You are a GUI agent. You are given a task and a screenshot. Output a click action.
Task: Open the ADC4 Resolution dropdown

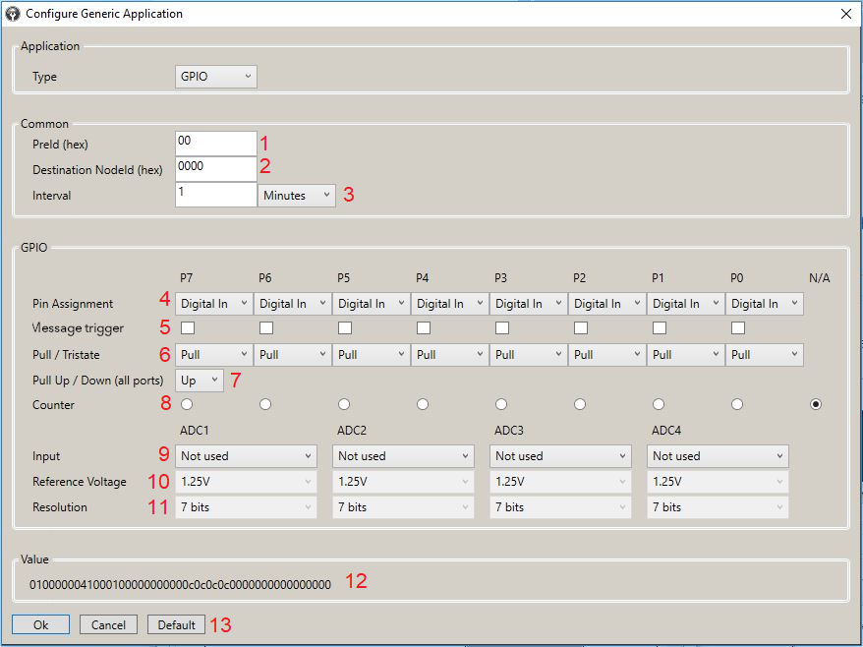click(x=718, y=507)
